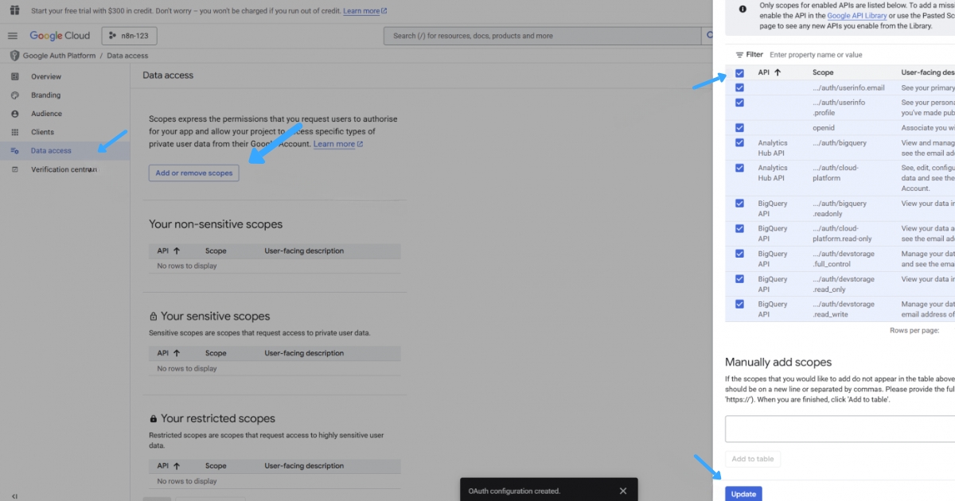The width and height of the screenshot is (955, 501).
Task: Click inside the Manually add scopes text field
Action: pos(840,429)
